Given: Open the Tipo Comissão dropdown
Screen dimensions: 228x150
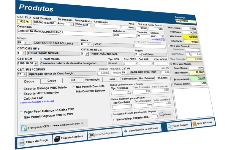Looking at the screenshot, I should [x=128, y=92].
